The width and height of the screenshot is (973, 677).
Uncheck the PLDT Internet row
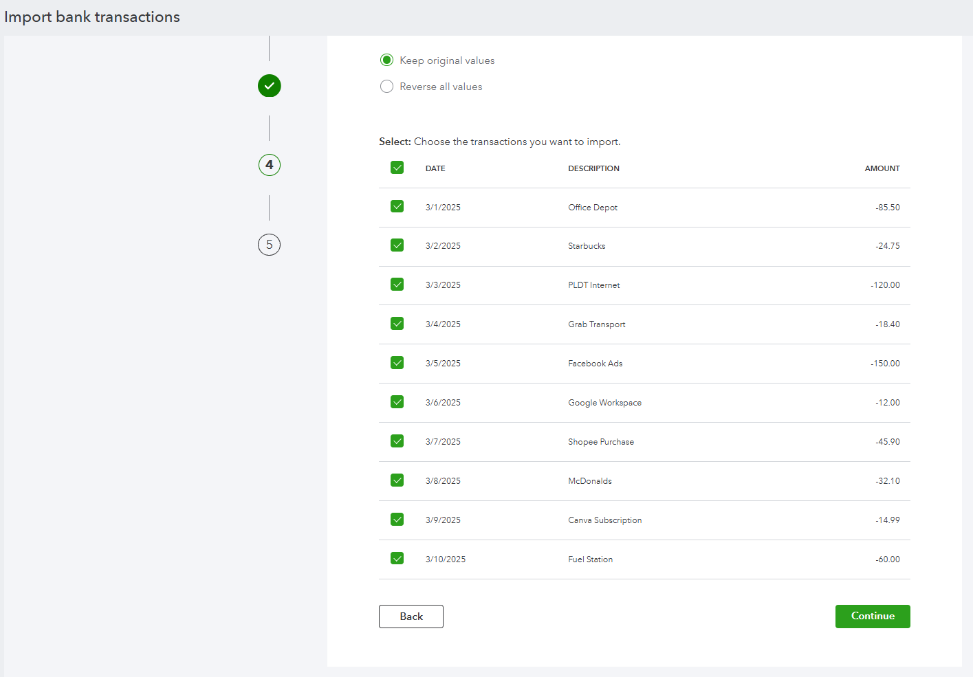point(397,285)
